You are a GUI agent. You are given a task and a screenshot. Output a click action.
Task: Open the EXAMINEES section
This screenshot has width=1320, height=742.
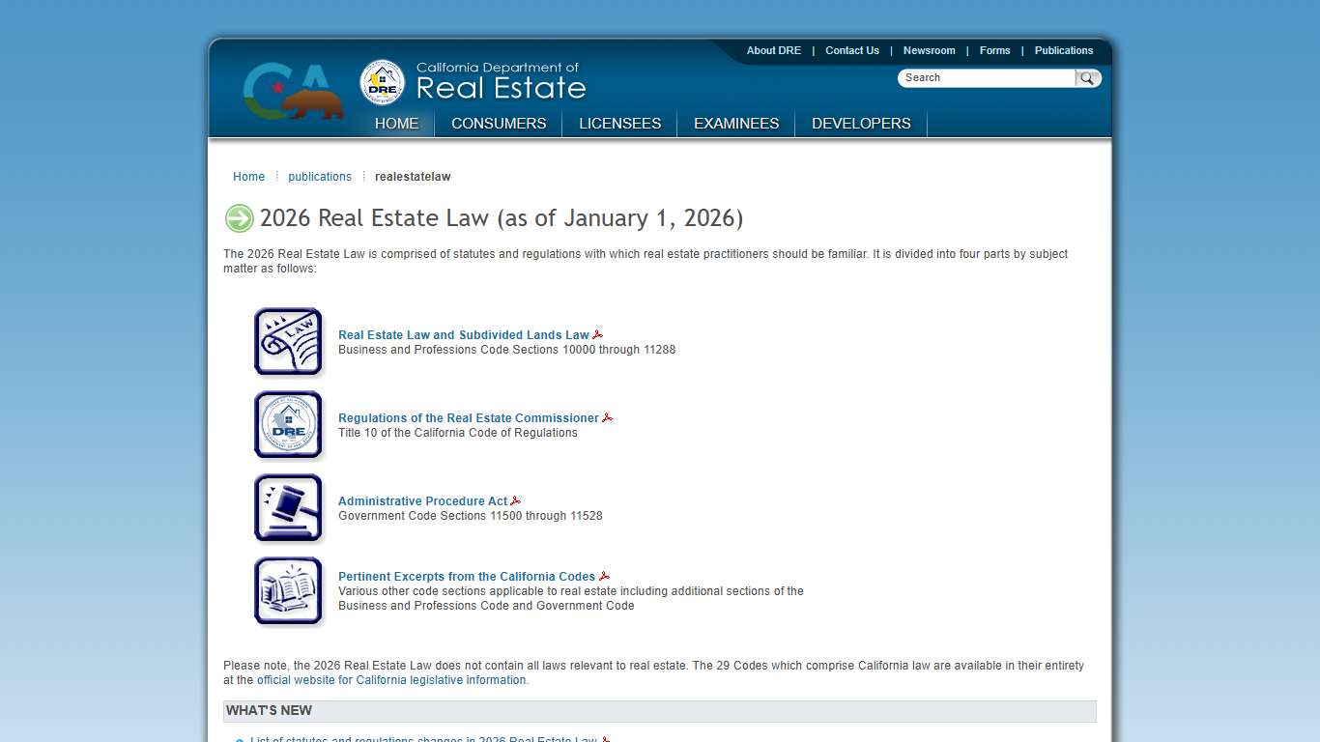click(735, 124)
